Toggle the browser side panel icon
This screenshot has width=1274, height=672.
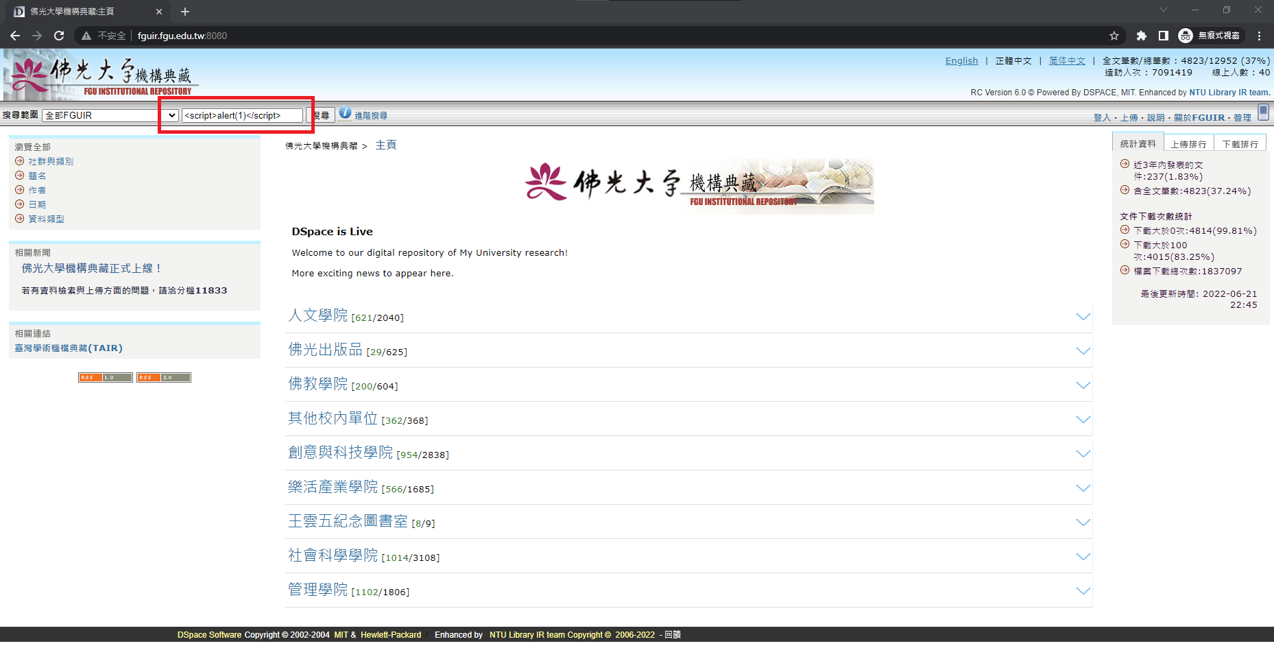point(1163,36)
